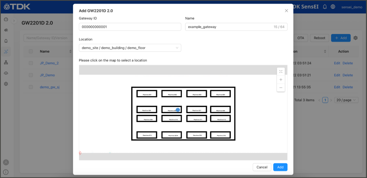The image size is (367, 178).
Task: Sort the date column by its sorter arrows
Action: tap(325, 51)
